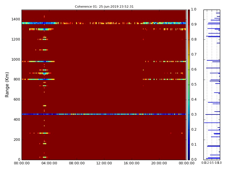Image resolution: width=227 pixels, height=170 pixels.
Task: Select the 800 tick label on the Range axis
Action: coord(17,79)
